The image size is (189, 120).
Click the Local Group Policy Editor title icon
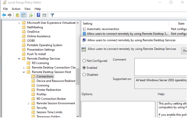[5, 2]
